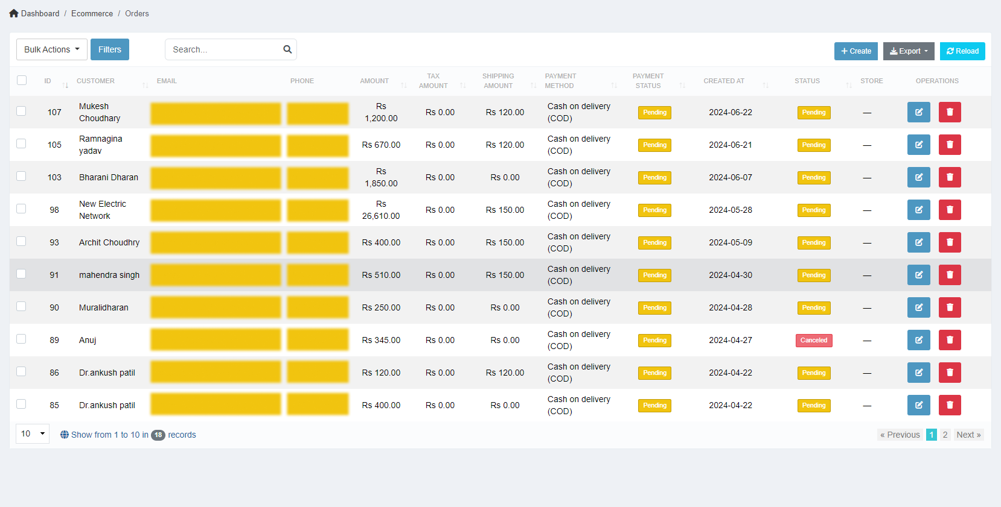Image resolution: width=1001 pixels, height=507 pixels.
Task: Reload the orders table
Action: tap(962, 51)
